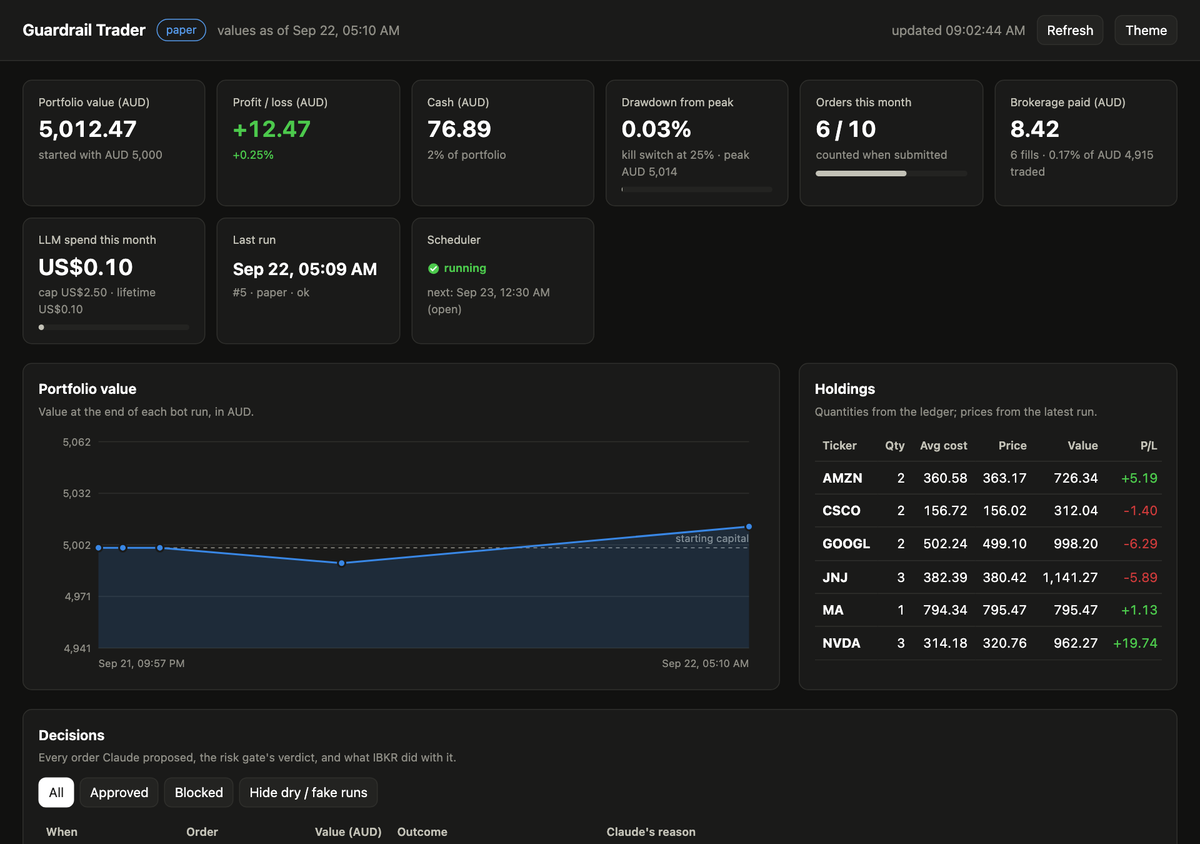Open the Theme switcher button

click(x=1146, y=30)
